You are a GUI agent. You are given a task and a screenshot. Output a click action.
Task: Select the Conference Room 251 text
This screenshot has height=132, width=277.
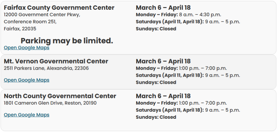pos(30,22)
